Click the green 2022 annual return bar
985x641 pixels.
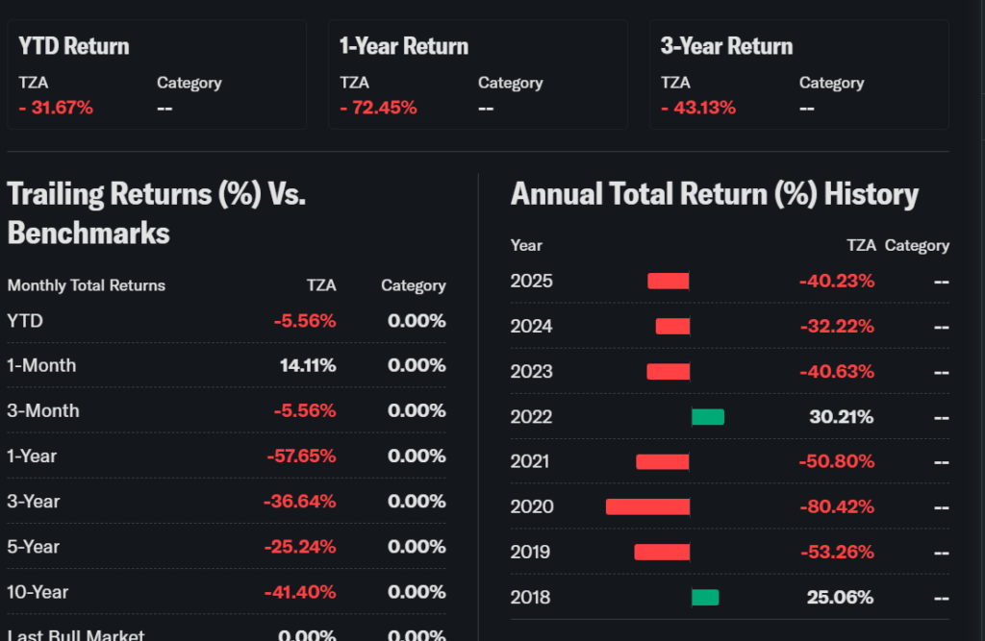[708, 417]
